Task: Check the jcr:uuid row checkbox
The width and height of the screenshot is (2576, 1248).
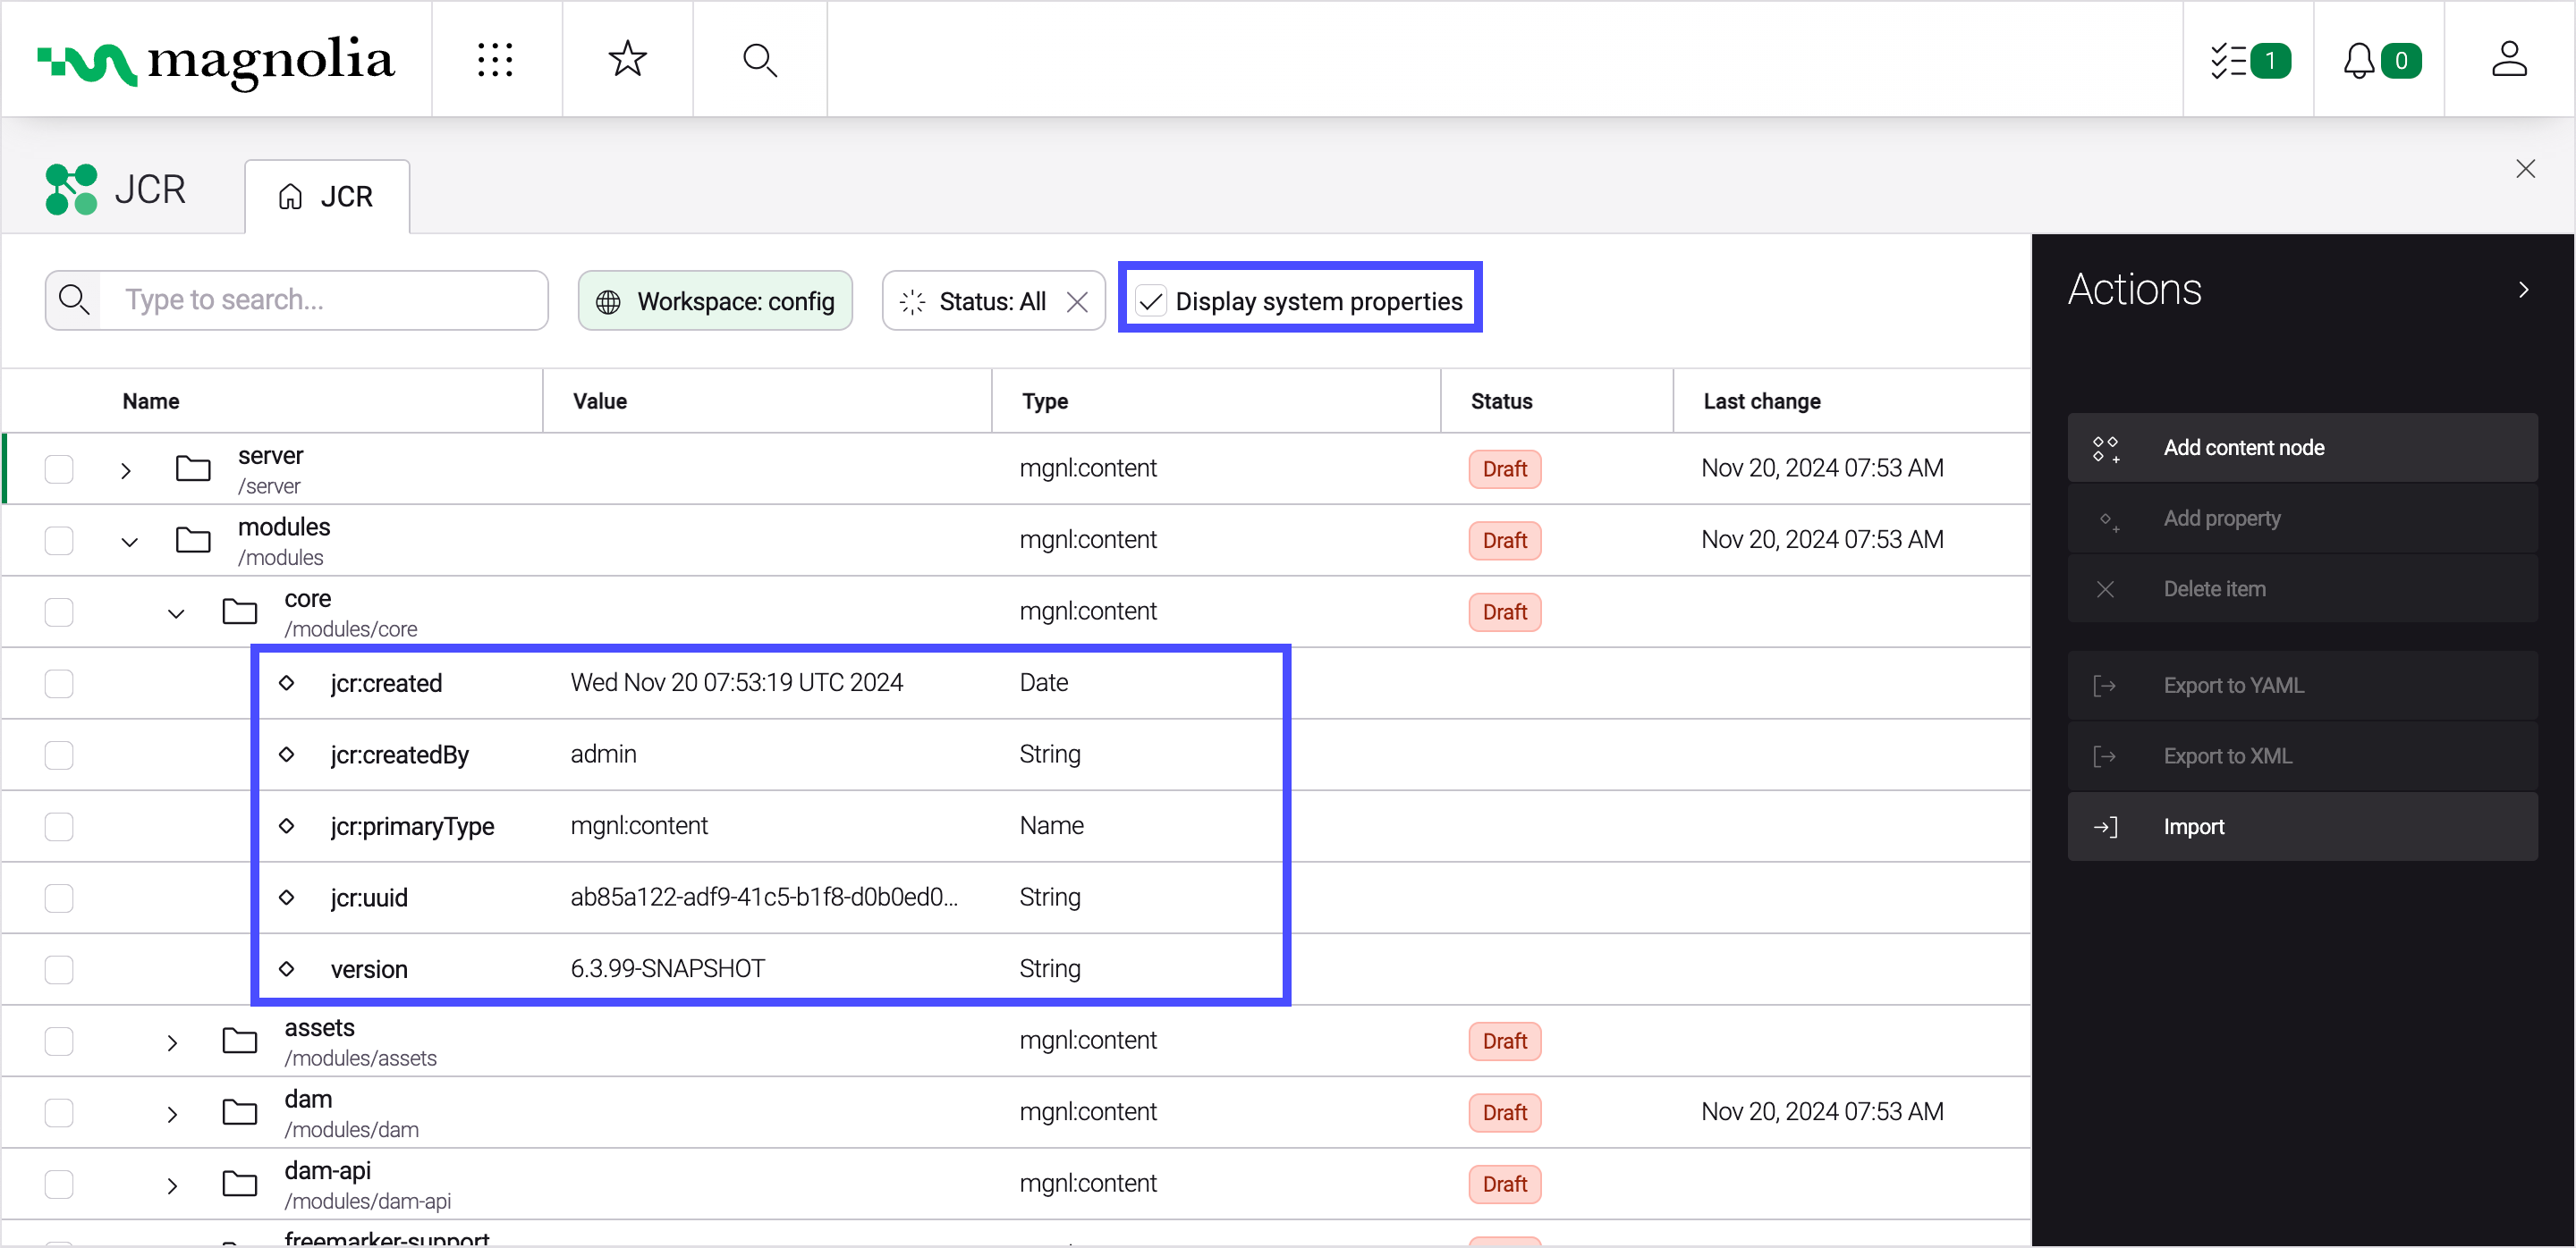Action: coord(59,898)
